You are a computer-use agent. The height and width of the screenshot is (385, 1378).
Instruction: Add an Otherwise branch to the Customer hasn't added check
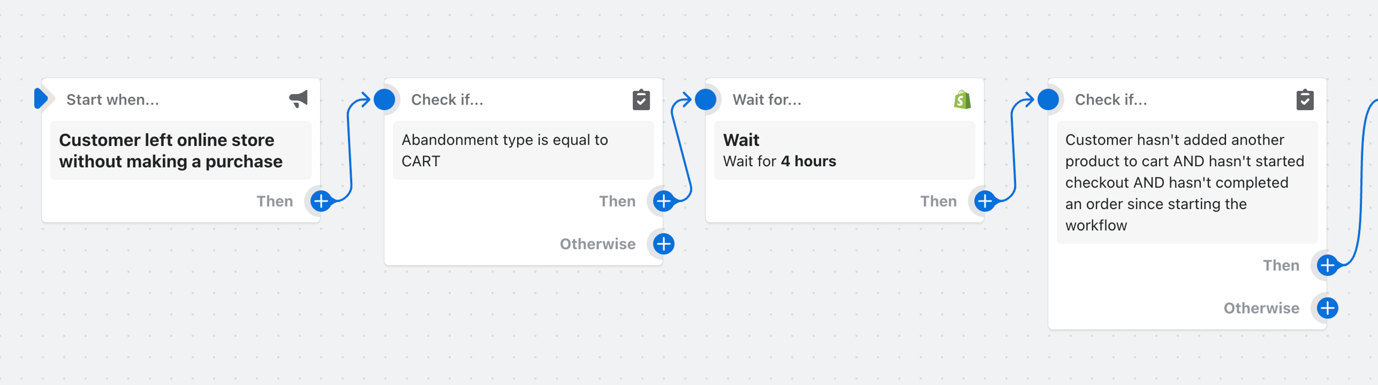click(x=1327, y=308)
